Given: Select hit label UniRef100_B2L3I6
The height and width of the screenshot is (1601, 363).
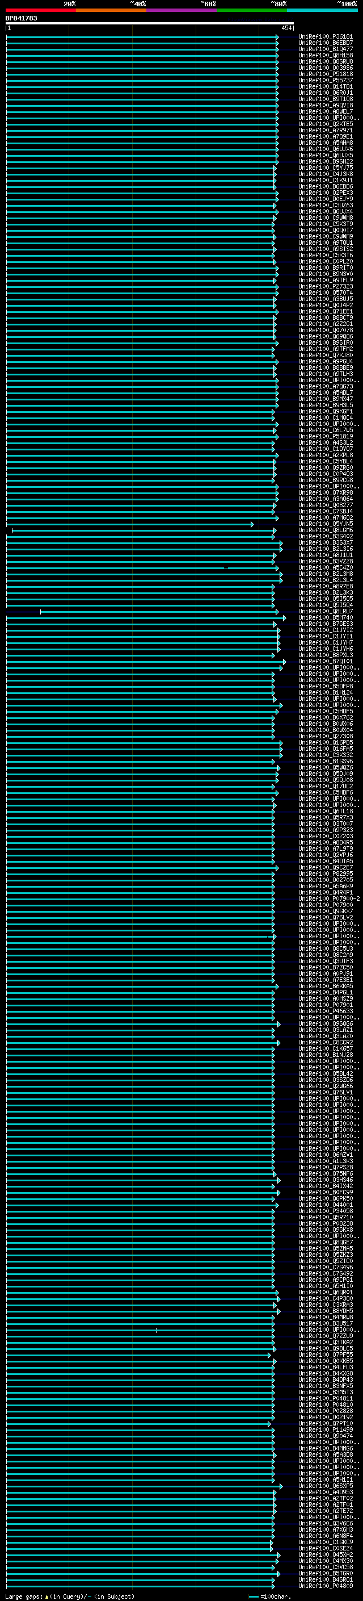Looking at the screenshot, I should pos(326,549).
